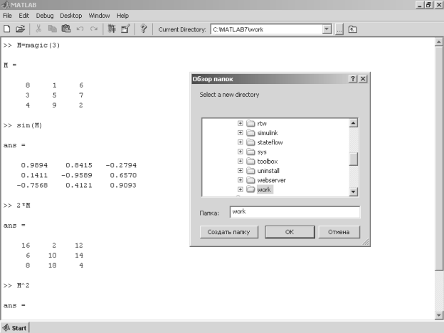Click the Paste clipboard icon
Screen dimensions: 444x333
tap(66, 29)
